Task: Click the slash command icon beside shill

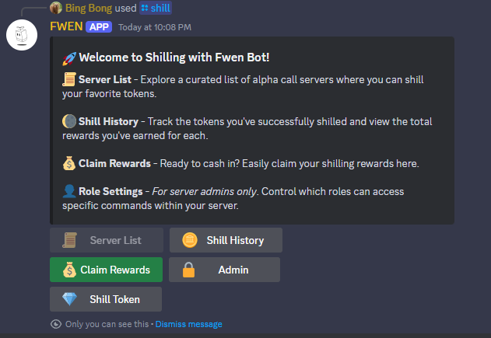Action: click(145, 8)
